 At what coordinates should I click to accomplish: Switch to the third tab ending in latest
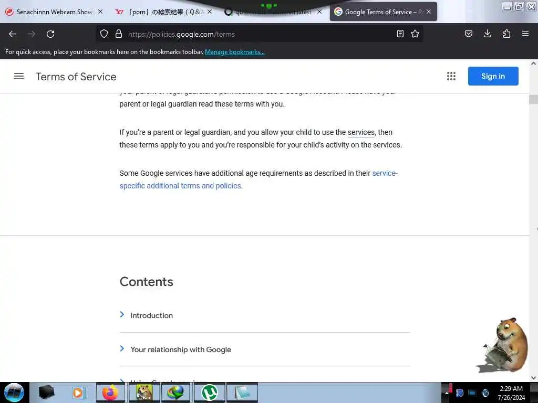(273, 12)
